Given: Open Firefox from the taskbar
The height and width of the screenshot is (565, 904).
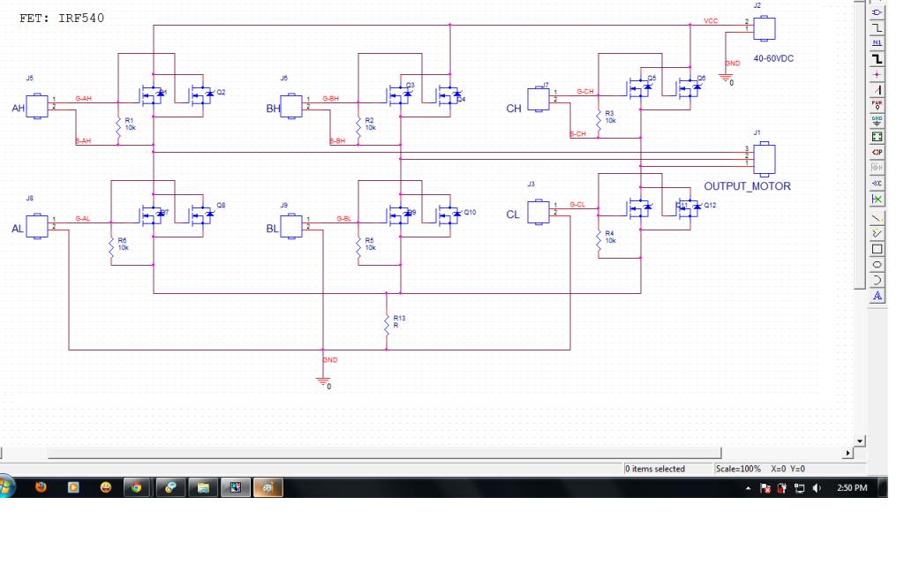Looking at the screenshot, I should 41,487.
